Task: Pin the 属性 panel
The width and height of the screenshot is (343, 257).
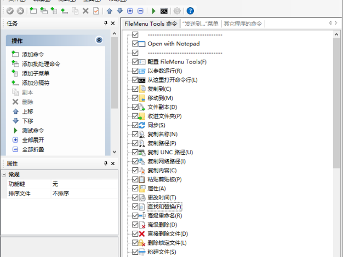Action: pos(106,163)
